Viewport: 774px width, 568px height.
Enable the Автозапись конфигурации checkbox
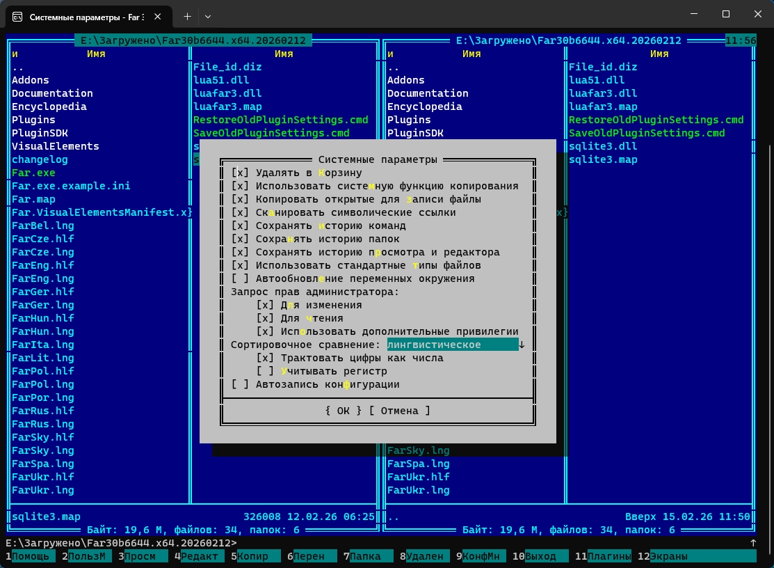(239, 385)
